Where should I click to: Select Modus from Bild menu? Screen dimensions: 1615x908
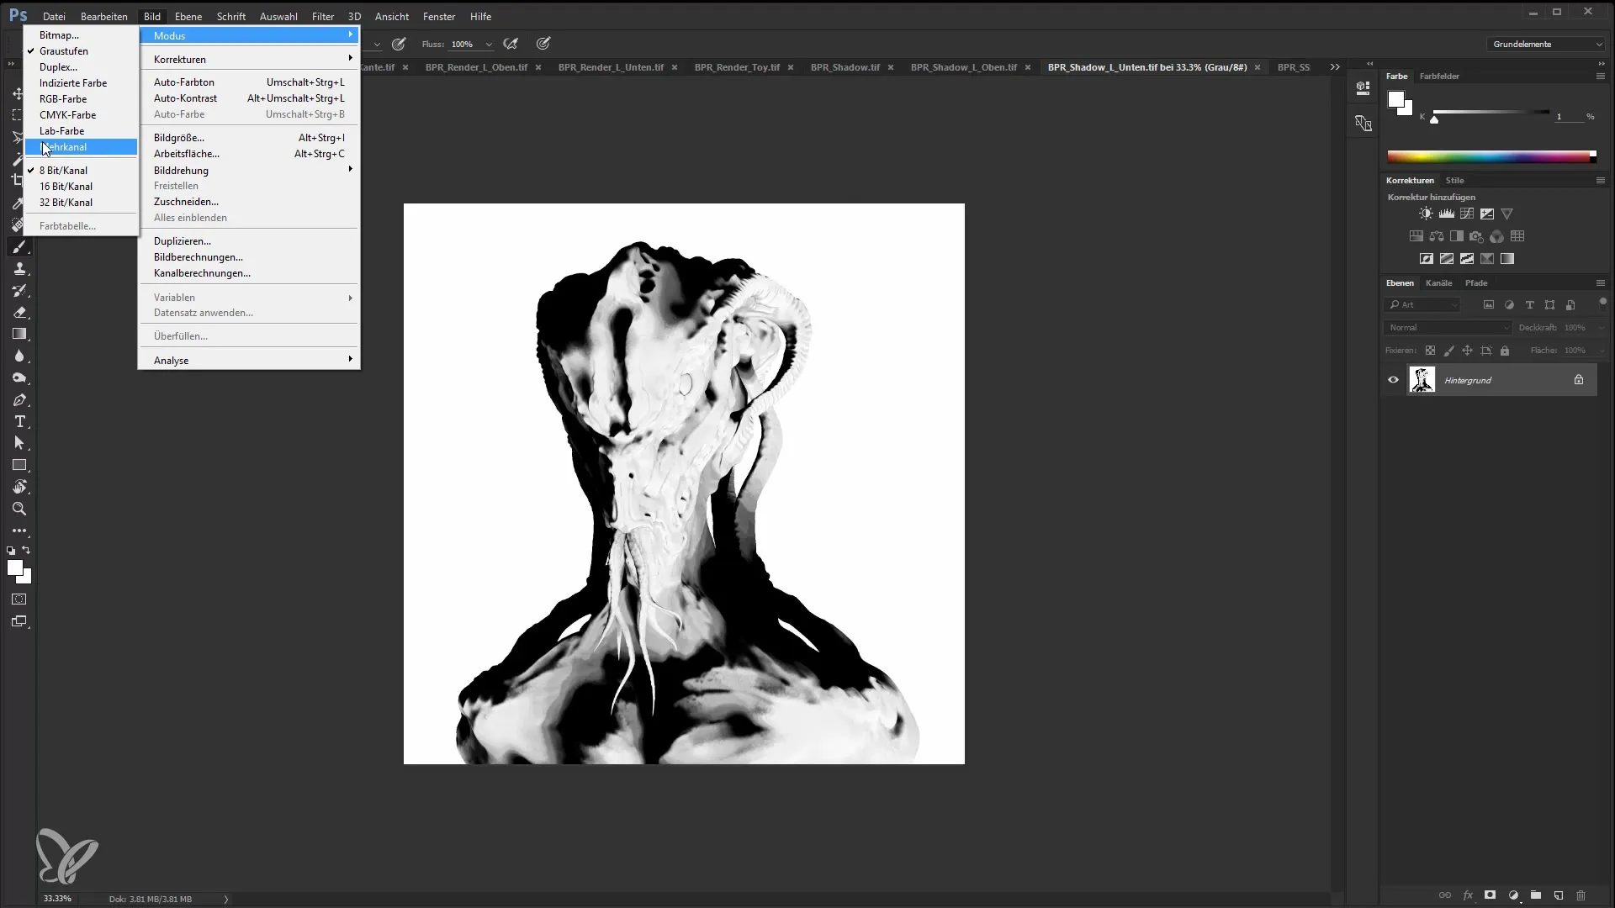tap(170, 35)
